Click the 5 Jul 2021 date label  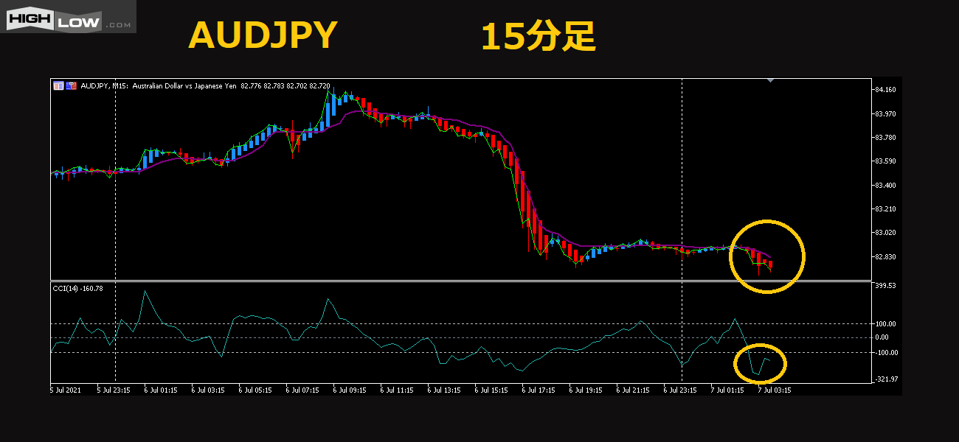[x=66, y=390]
